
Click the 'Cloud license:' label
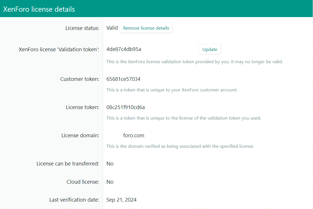coord(83,182)
